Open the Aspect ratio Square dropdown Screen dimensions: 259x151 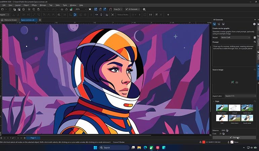click(240, 96)
